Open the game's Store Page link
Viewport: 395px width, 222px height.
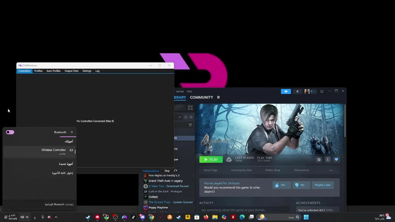click(x=210, y=170)
